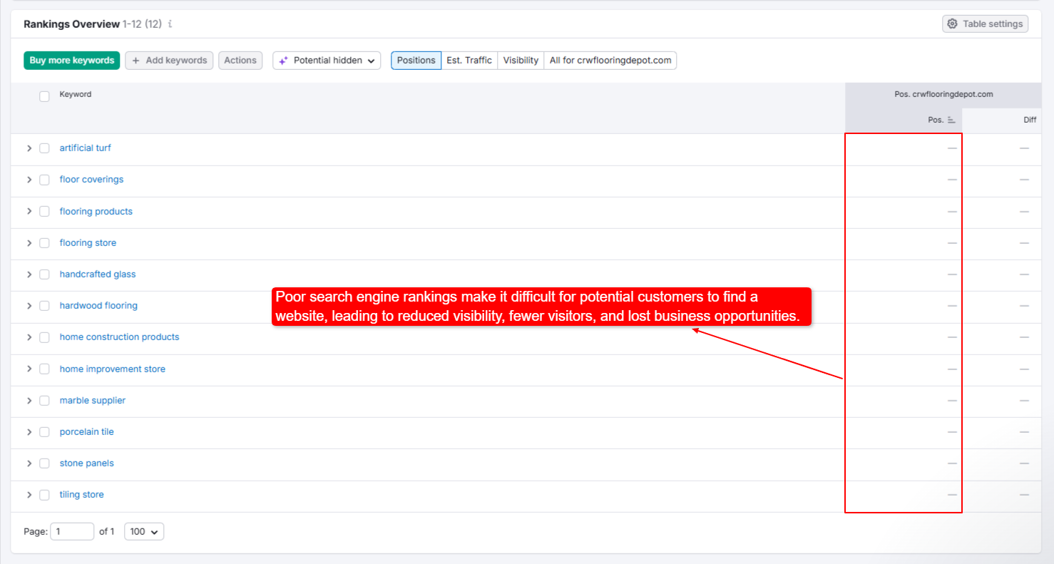Image resolution: width=1054 pixels, height=564 pixels.
Task: Expand the tiling store row
Action: point(29,495)
